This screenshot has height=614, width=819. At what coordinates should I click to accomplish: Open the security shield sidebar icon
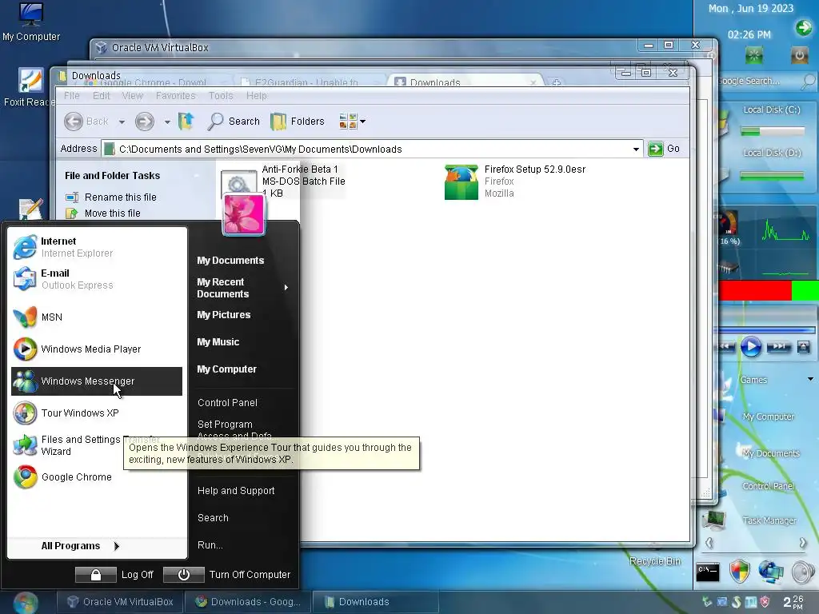click(x=740, y=572)
